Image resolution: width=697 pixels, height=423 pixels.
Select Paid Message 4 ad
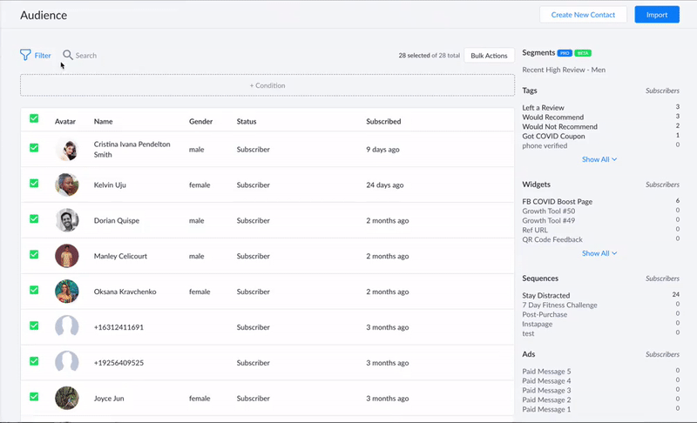(x=546, y=381)
